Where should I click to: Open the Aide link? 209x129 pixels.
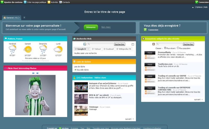[x=206, y=7]
